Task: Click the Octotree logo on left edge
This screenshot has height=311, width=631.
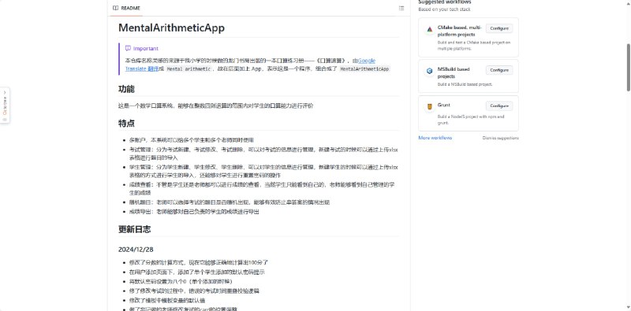Action: coord(5,106)
